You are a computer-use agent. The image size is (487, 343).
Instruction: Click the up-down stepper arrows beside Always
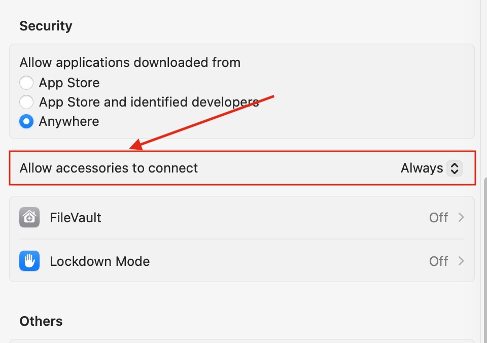pos(454,168)
